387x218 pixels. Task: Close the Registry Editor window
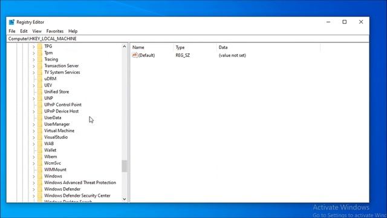point(361,22)
